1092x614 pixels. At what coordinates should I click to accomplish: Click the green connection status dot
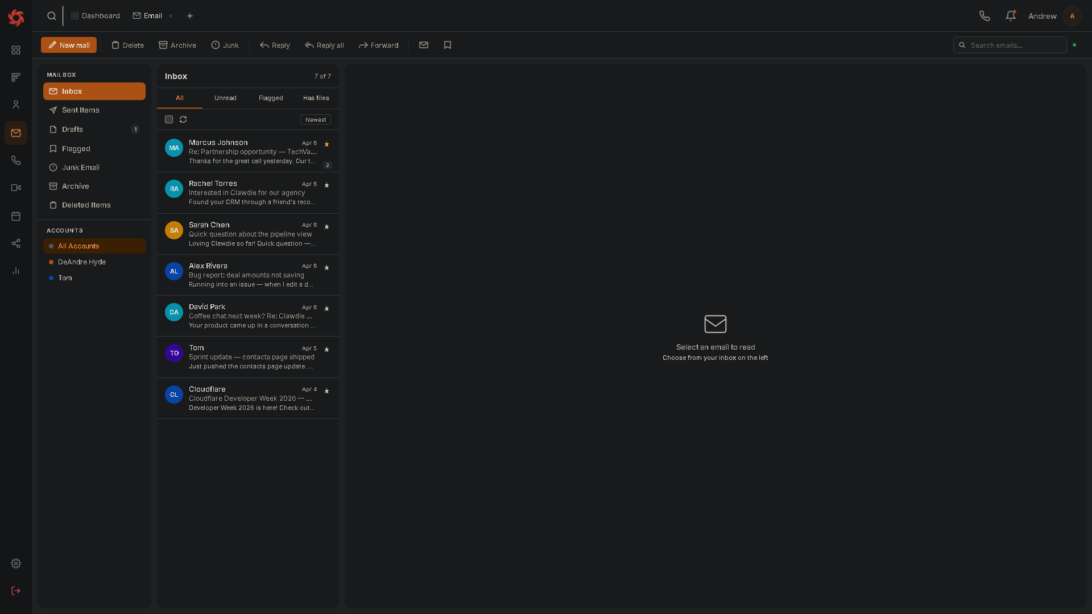[1074, 45]
